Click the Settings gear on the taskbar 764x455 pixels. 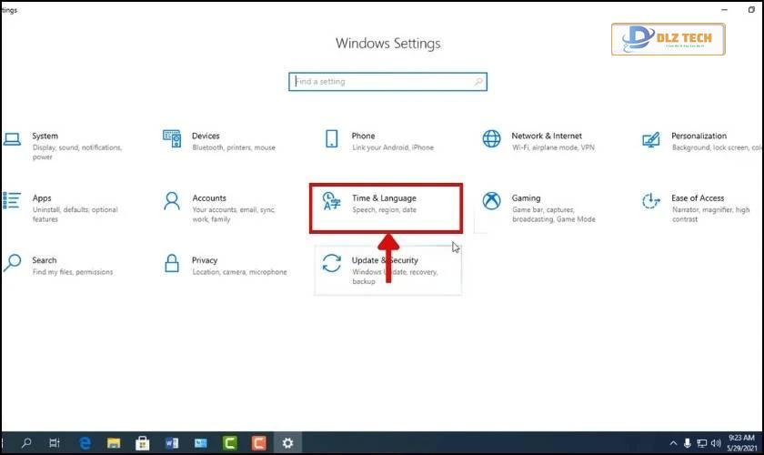288,443
